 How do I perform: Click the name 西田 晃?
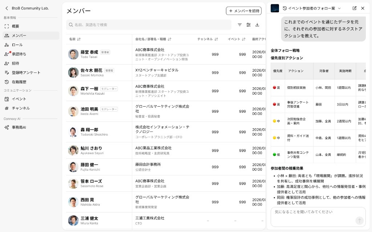tap(87, 200)
